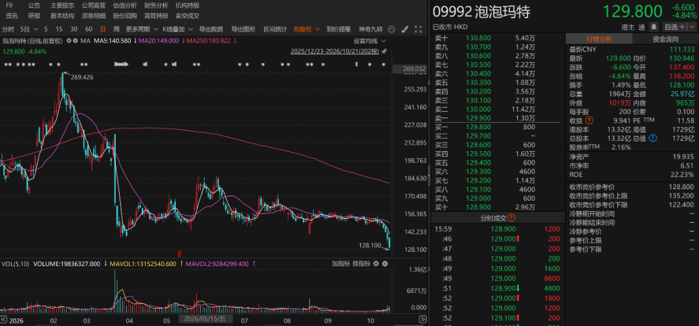
Task: Expand the 自选 watchlist dropdown arrow
Action: pos(691,26)
